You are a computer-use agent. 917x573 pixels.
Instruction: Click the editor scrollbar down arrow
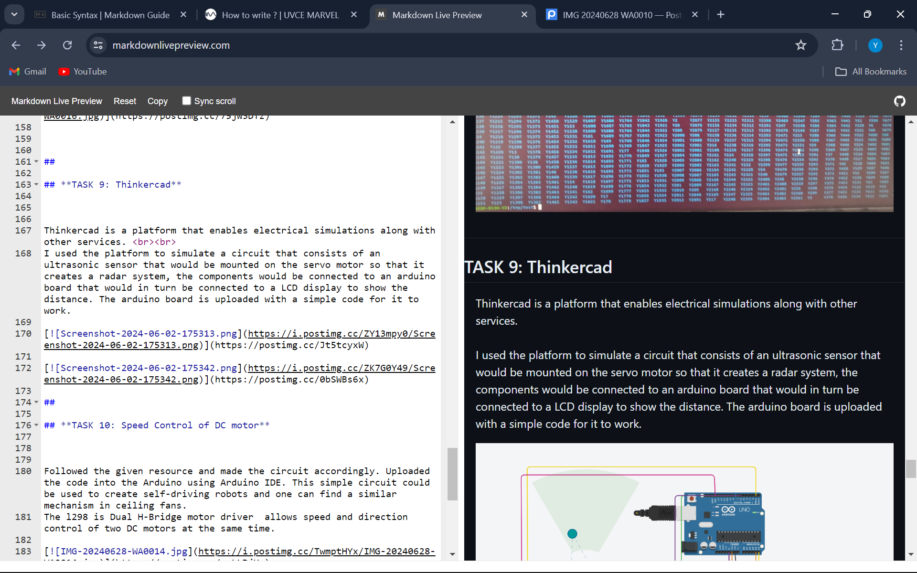(x=452, y=554)
